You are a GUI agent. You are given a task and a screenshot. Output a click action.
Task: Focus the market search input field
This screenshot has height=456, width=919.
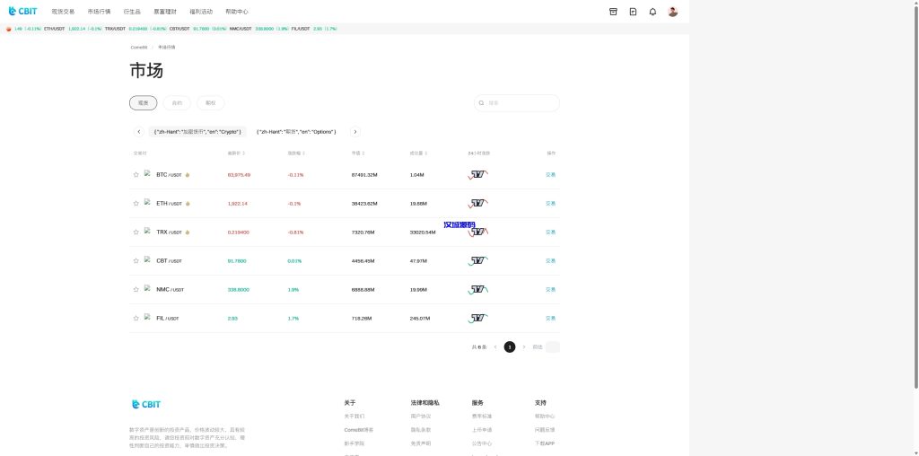(521, 103)
